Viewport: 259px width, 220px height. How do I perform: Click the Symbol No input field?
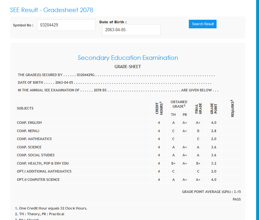coord(66,25)
